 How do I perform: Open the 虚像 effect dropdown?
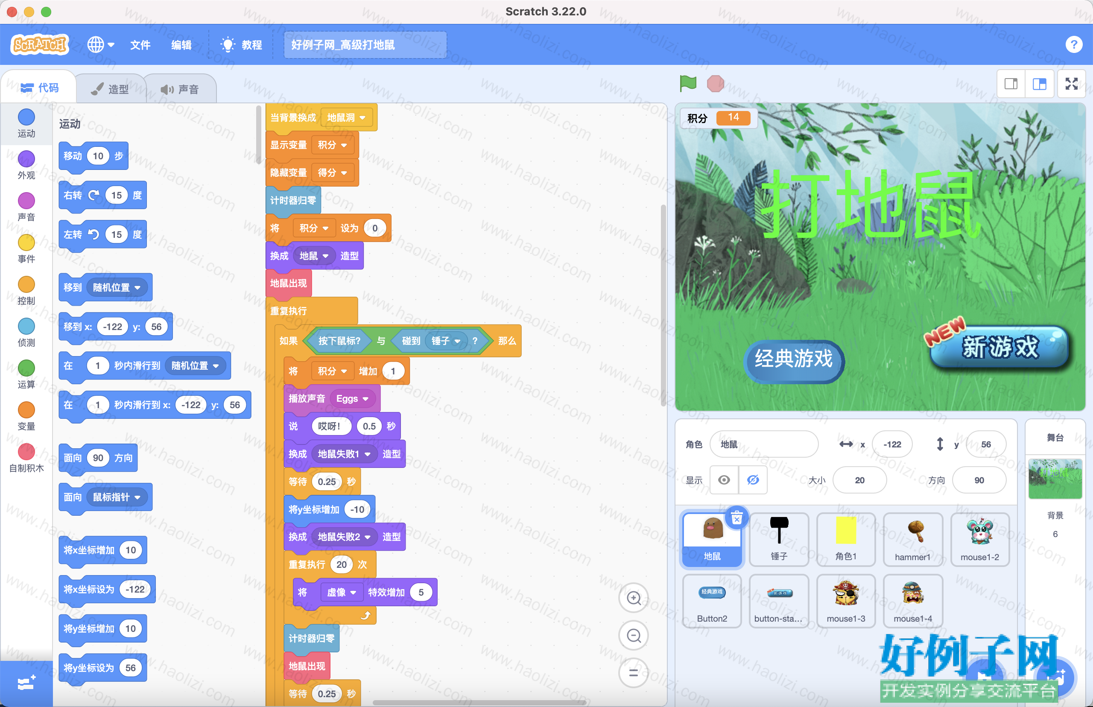[342, 592]
